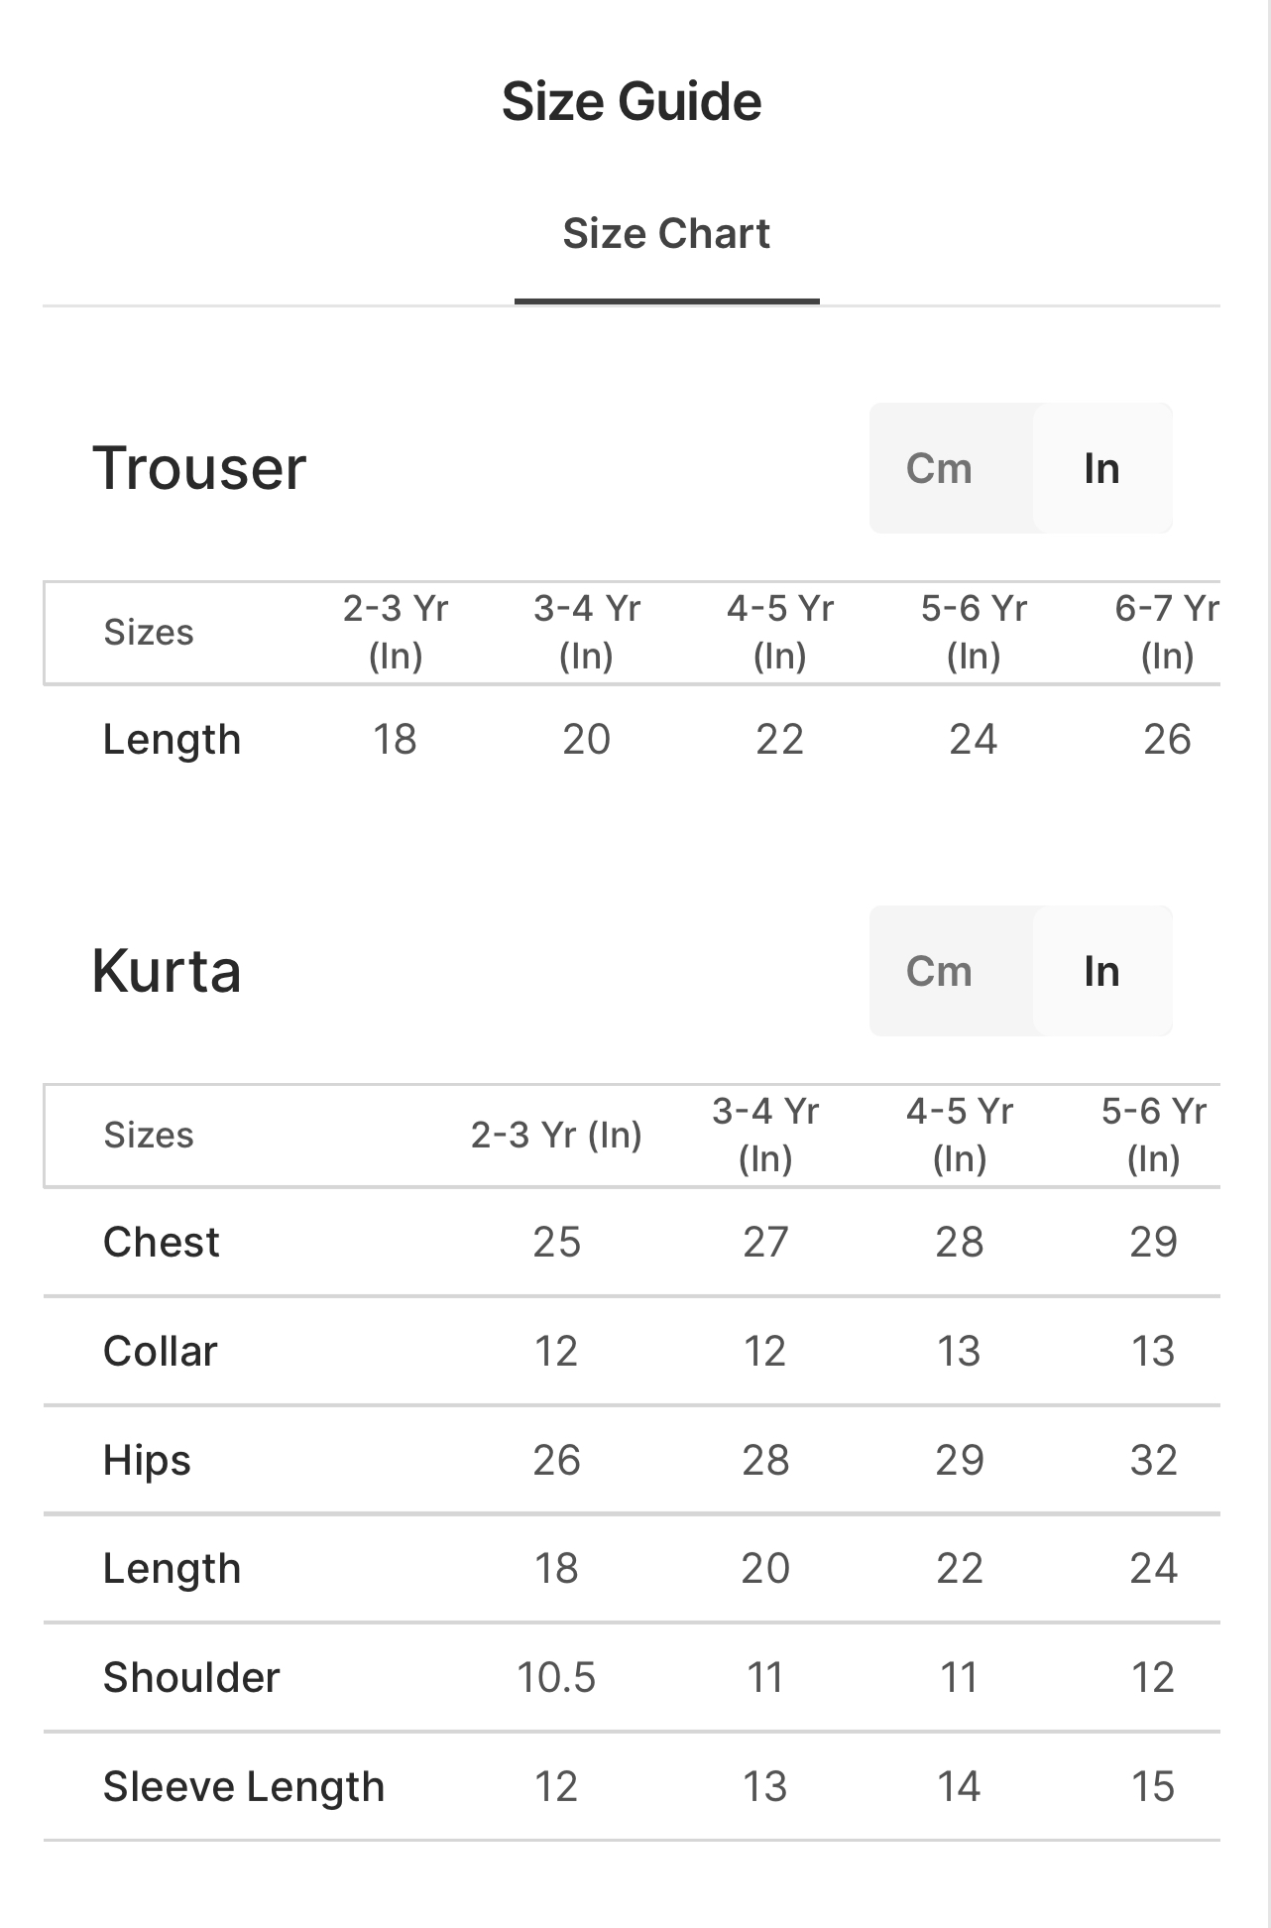Click the Chest row label
Viewport: 1271px width, 1928px height.
[x=162, y=1242]
